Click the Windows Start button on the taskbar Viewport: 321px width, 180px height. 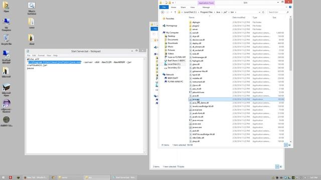click(x=3, y=177)
